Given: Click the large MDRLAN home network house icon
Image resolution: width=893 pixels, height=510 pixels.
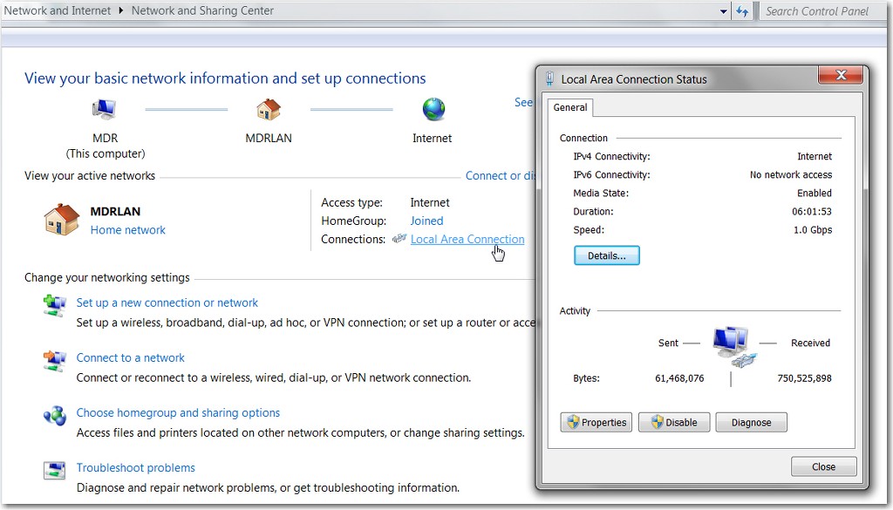Looking at the screenshot, I should point(62,220).
